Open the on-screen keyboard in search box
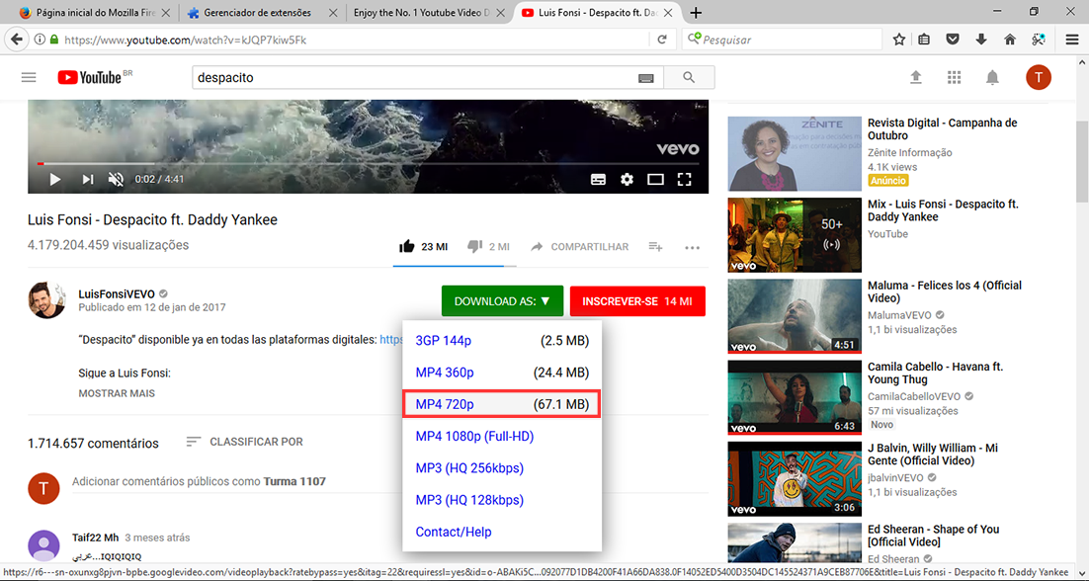The image size is (1089, 581). point(645,78)
